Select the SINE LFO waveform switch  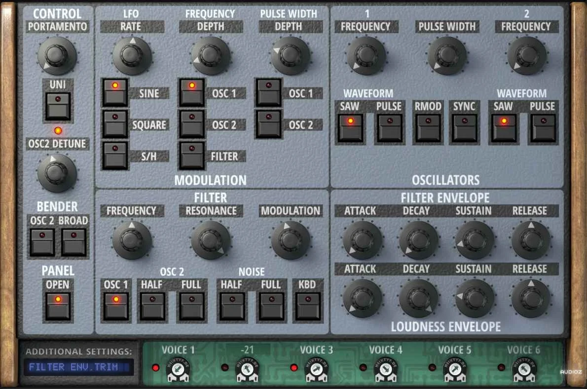pos(115,92)
